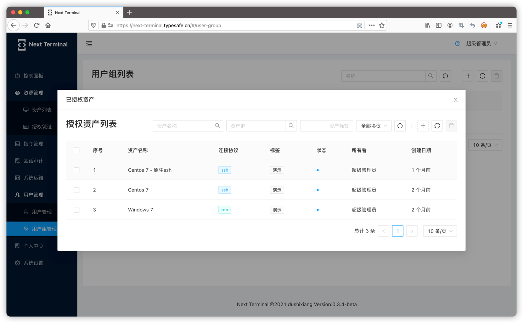Click the reset filter icon next to protocol dropdown
The height and width of the screenshot is (323, 523).
(400, 126)
